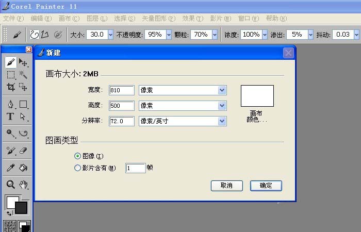Choose the Text tool

click(x=10, y=117)
